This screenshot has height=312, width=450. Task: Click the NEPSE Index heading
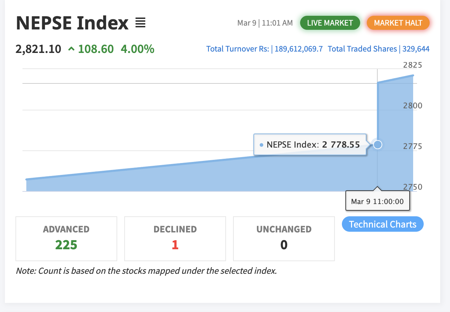click(x=72, y=23)
